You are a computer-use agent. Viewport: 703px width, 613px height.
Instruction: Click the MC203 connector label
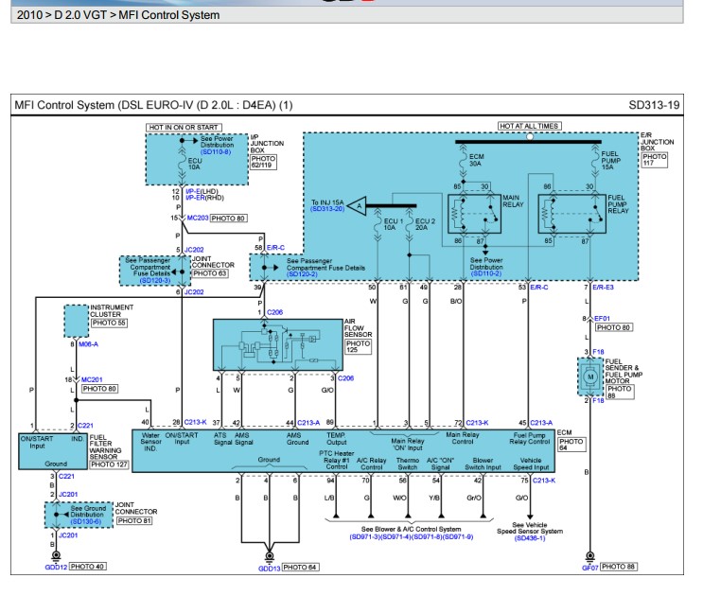(197, 218)
